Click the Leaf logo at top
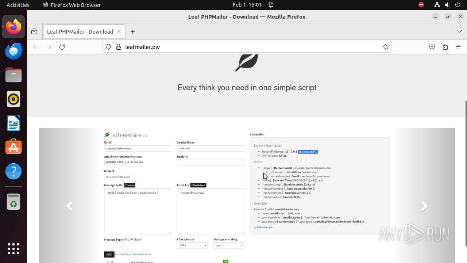This screenshot has width=467, height=263. [x=247, y=62]
